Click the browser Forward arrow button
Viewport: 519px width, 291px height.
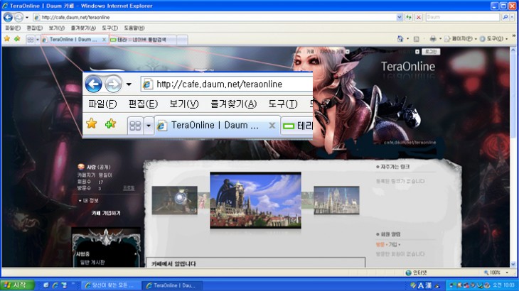coord(18,16)
